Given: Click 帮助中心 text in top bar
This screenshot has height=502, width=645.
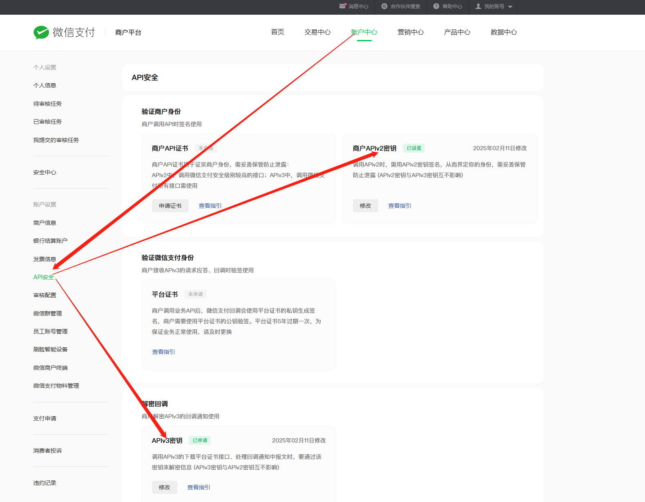Looking at the screenshot, I should pyautogui.click(x=452, y=7).
